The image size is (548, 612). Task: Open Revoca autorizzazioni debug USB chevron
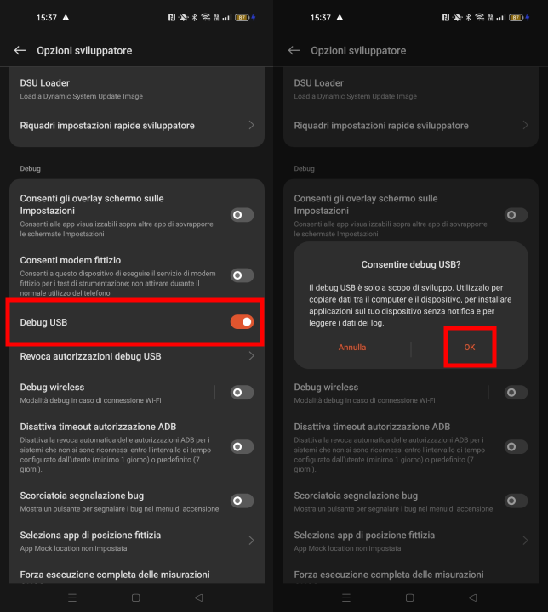point(251,356)
